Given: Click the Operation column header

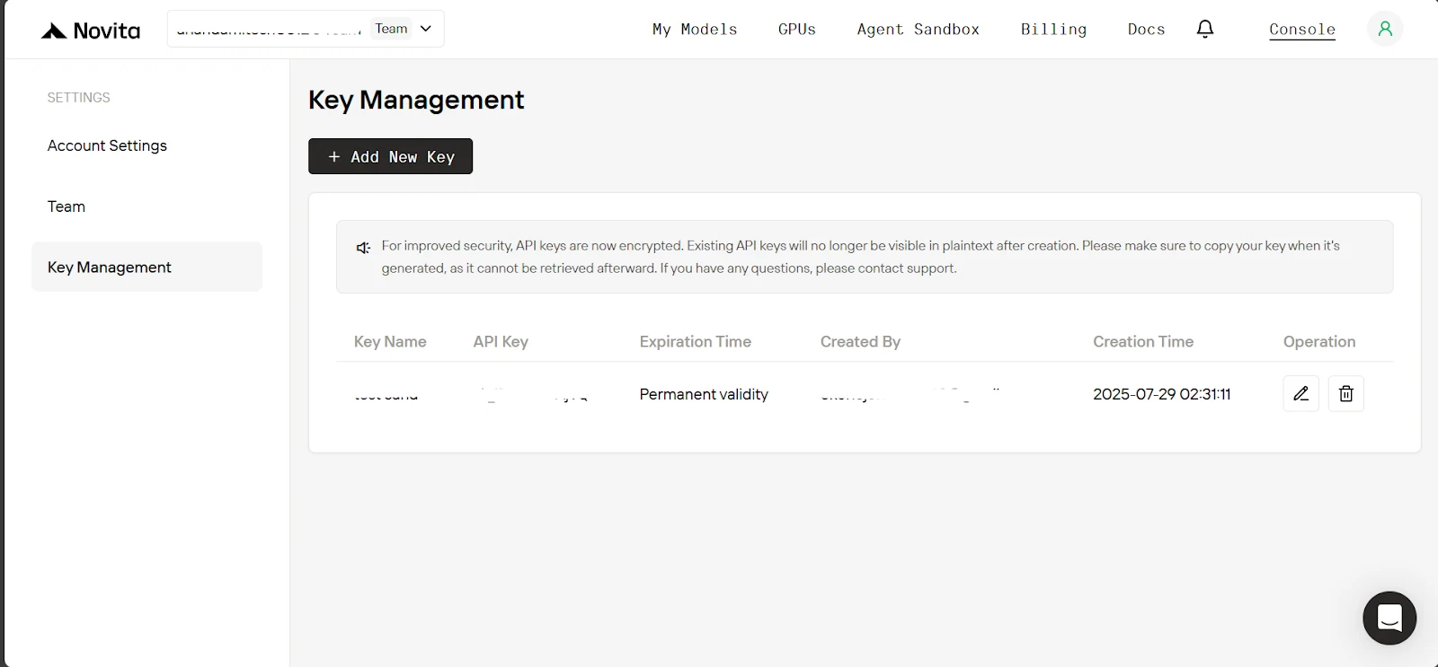Looking at the screenshot, I should [1318, 341].
